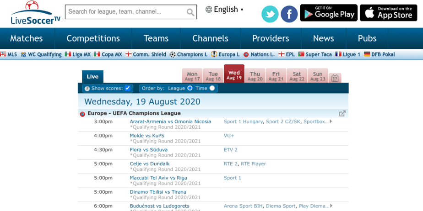
Task: Open the Competitions menu
Action: [x=93, y=38]
